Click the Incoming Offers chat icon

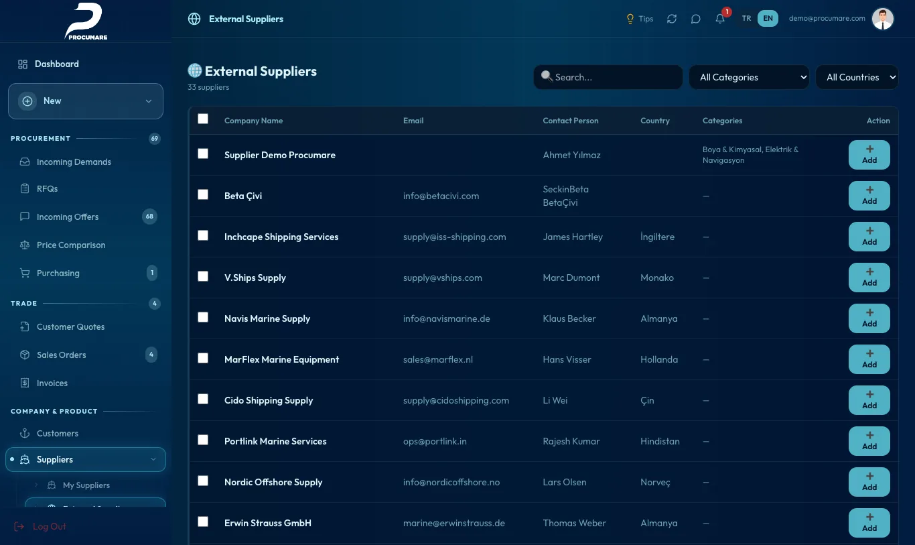pos(25,217)
